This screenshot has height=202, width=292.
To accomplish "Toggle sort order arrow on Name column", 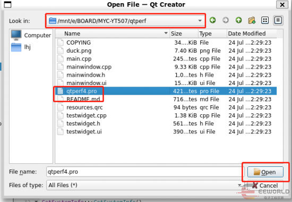I will tap(166, 33).
